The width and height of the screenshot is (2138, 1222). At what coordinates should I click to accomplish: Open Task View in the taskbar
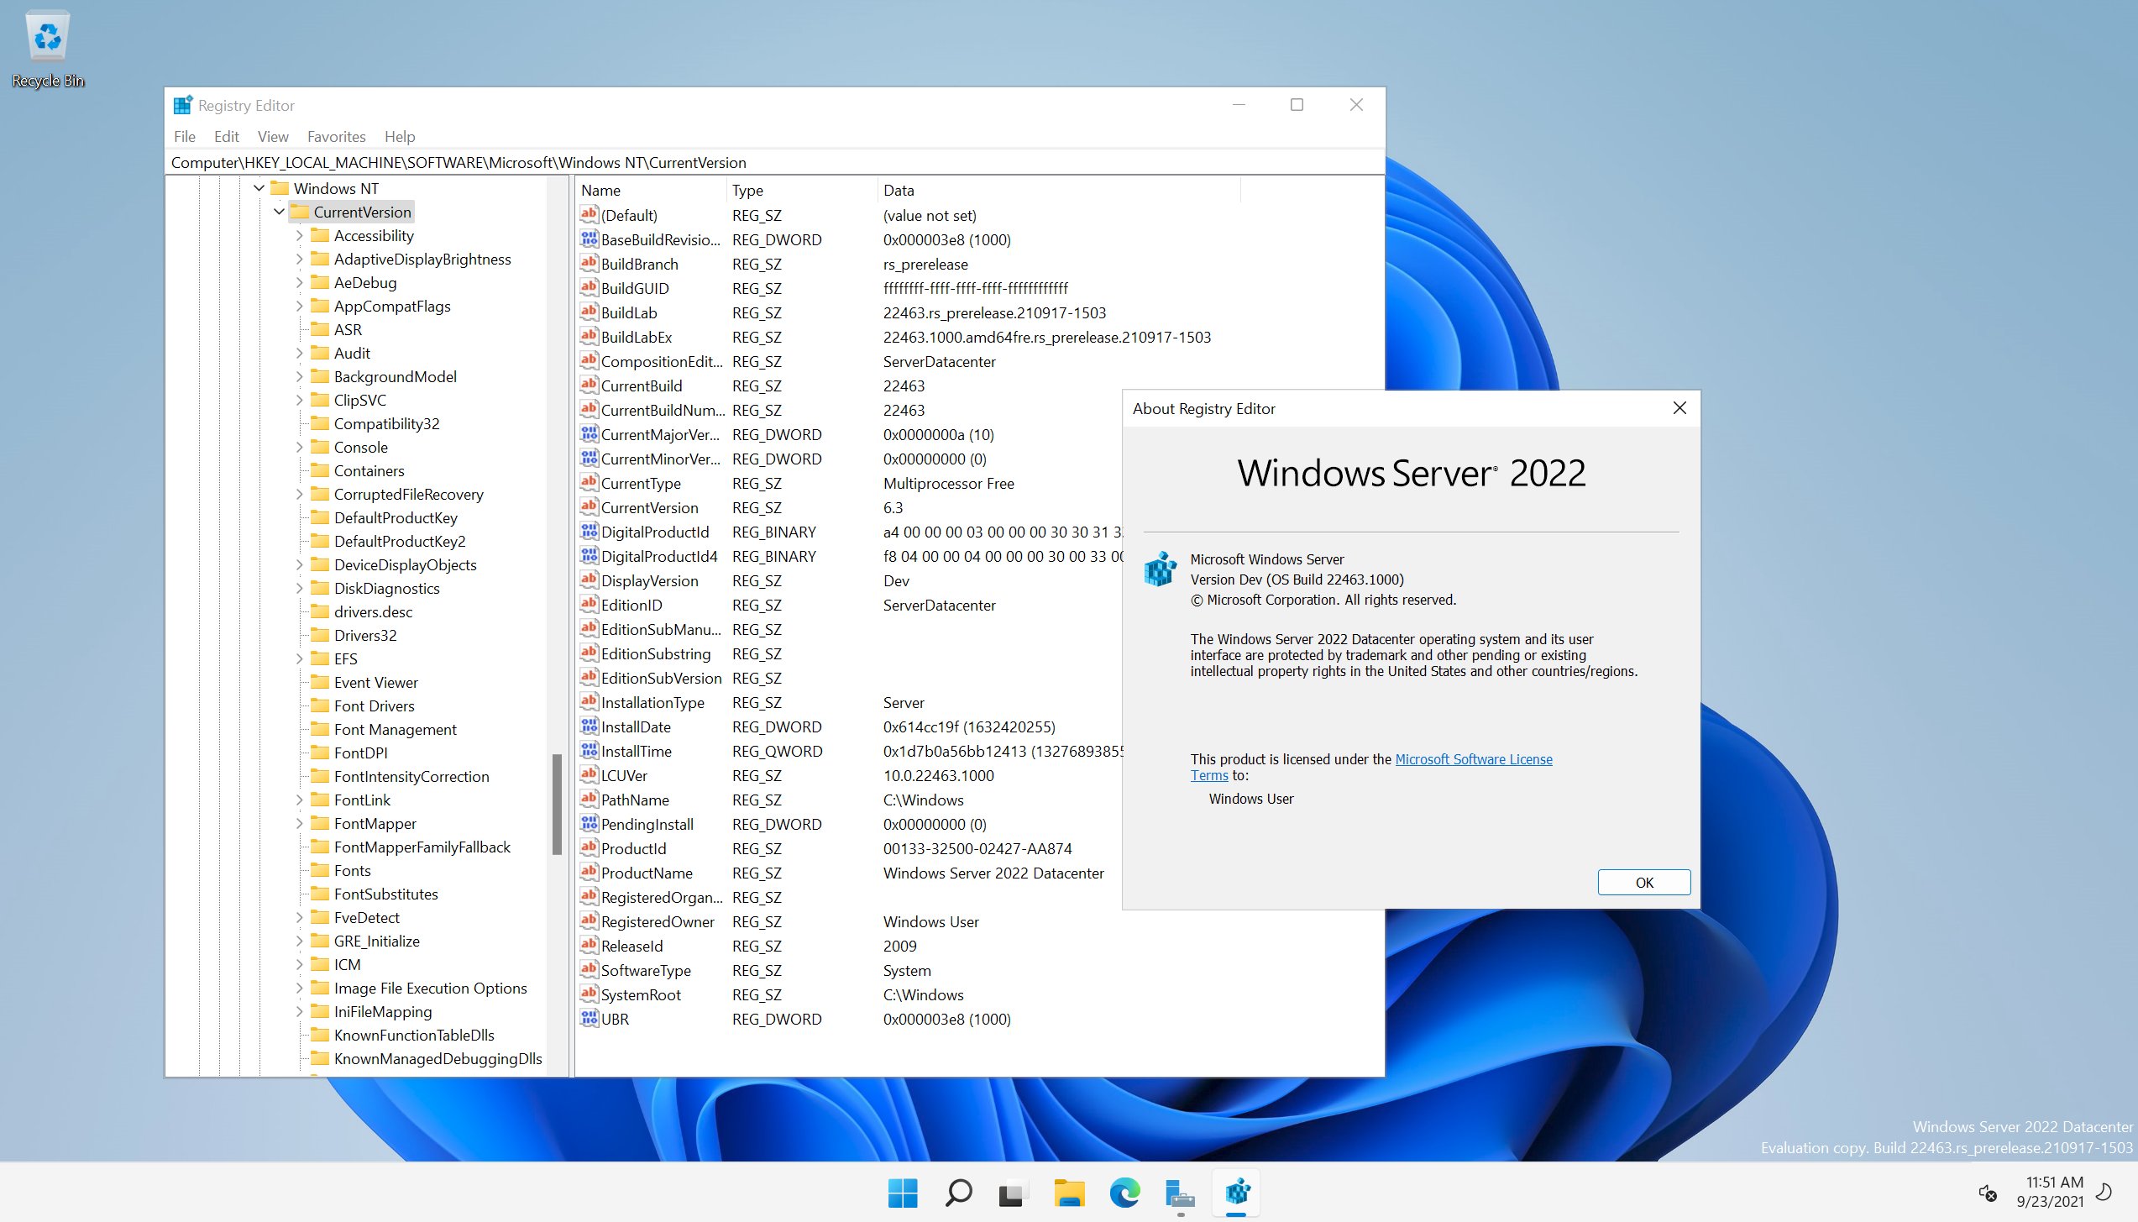pyautogui.click(x=1014, y=1193)
